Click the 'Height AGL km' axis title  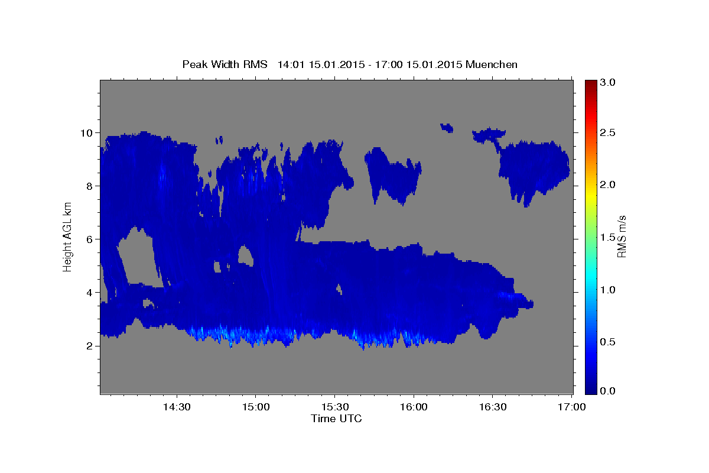tap(68, 237)
